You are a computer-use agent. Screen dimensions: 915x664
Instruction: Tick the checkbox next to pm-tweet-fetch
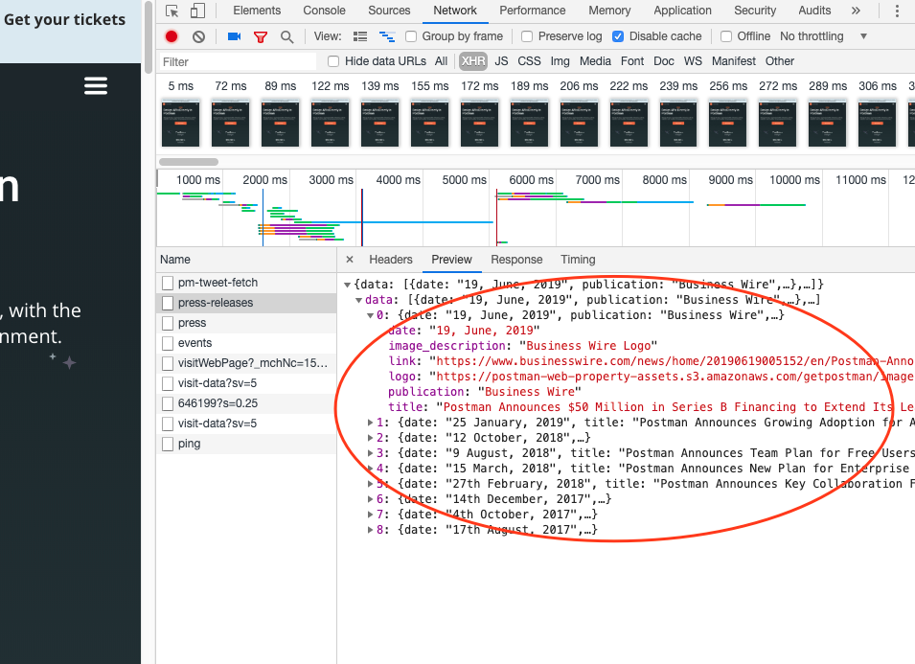point(168,283)
